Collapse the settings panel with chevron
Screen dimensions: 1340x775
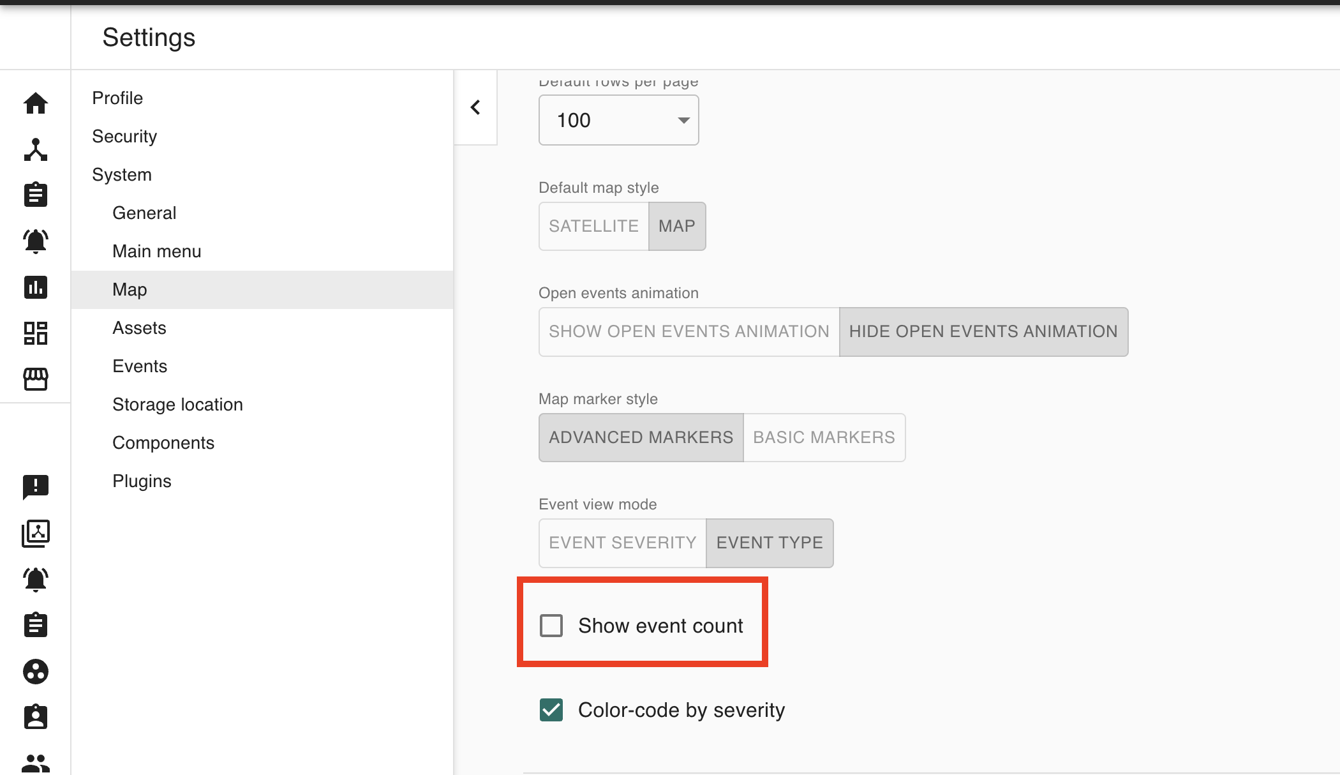coord(475,107)
